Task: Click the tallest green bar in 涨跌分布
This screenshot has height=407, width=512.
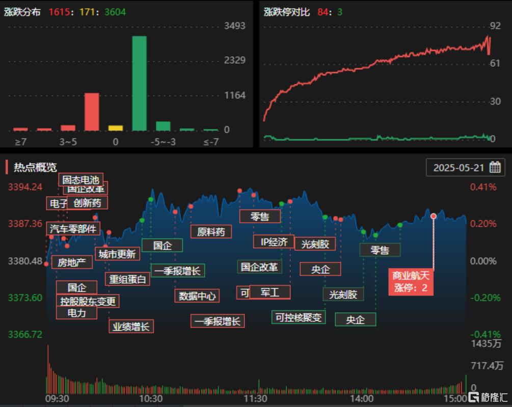Action: click(x=139, y=83)
